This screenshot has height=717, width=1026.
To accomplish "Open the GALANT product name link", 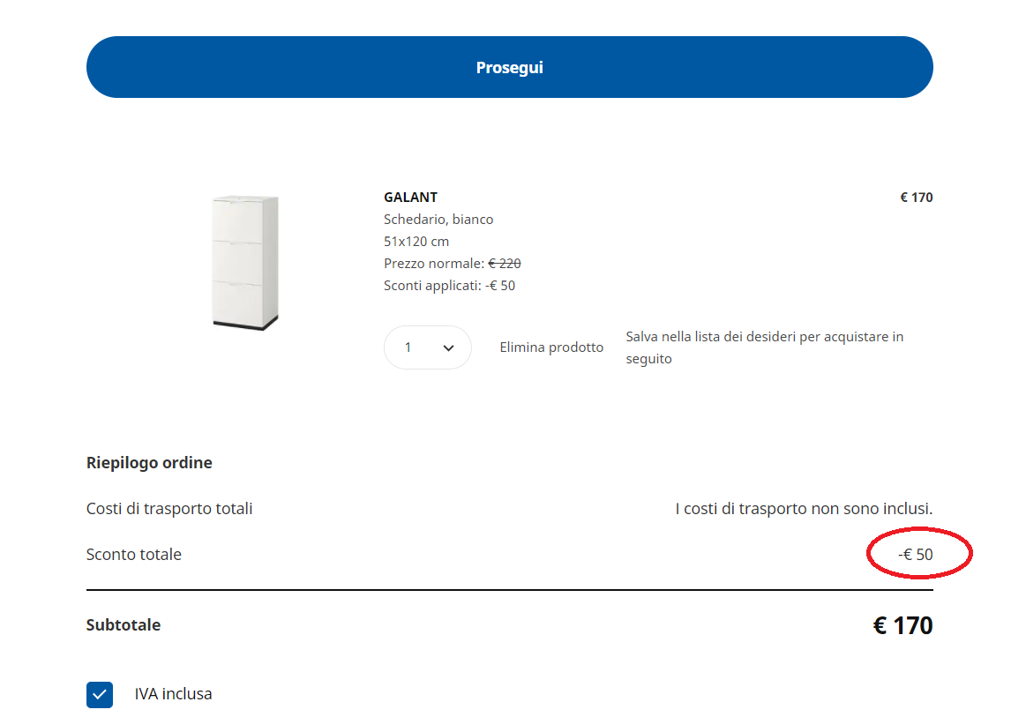I will (408, 197).
